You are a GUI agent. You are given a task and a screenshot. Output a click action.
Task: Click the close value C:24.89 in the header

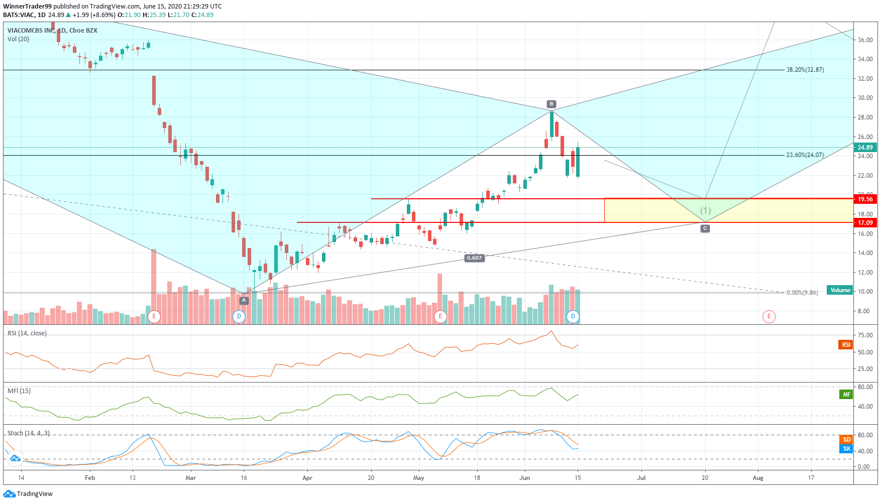click(202, 15)
